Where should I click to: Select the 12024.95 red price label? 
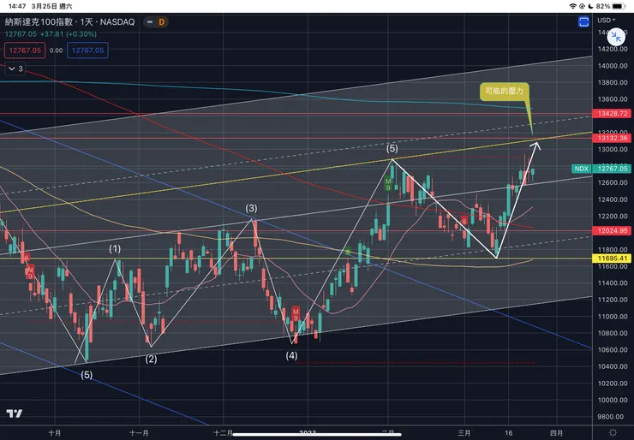pyautogui.click(x=613, y=231)
